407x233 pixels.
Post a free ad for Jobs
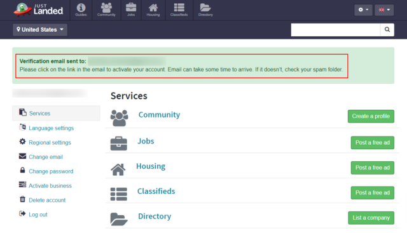pos(373,143)
